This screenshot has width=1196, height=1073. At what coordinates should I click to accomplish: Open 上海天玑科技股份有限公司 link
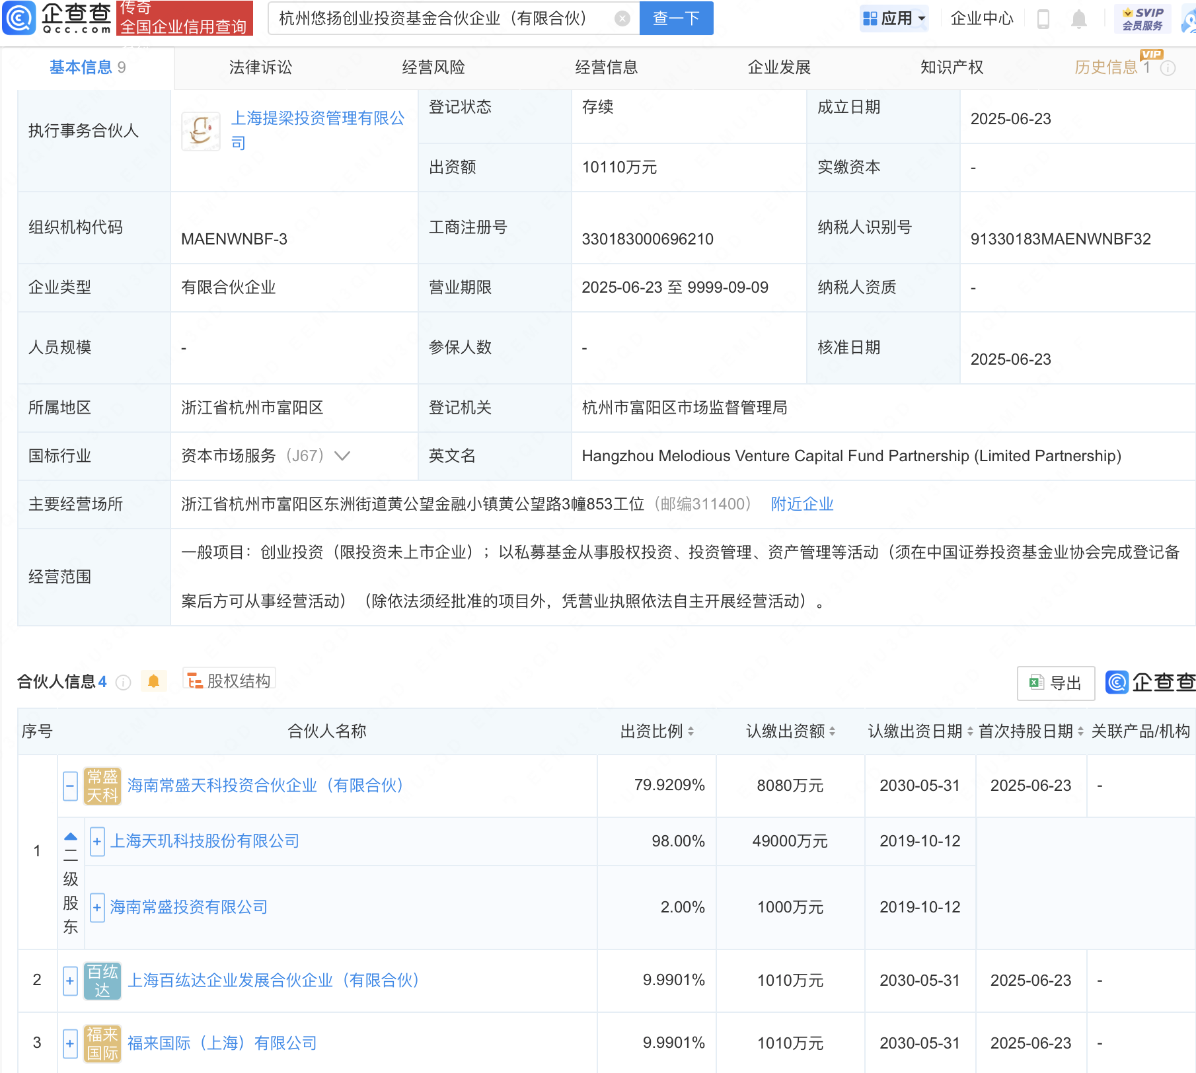[205, 841]
